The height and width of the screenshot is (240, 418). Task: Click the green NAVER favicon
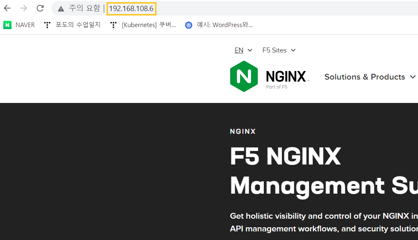7,25
